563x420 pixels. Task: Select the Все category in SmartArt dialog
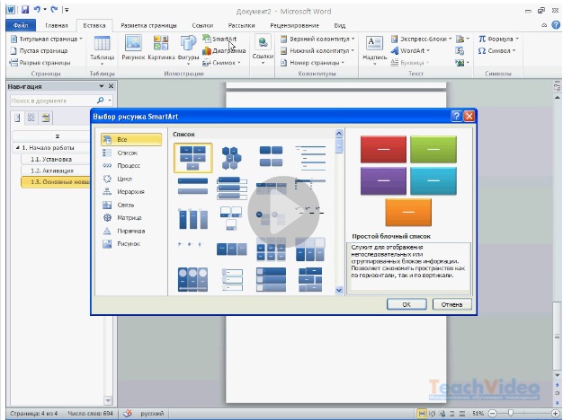[x=131, y=140]
